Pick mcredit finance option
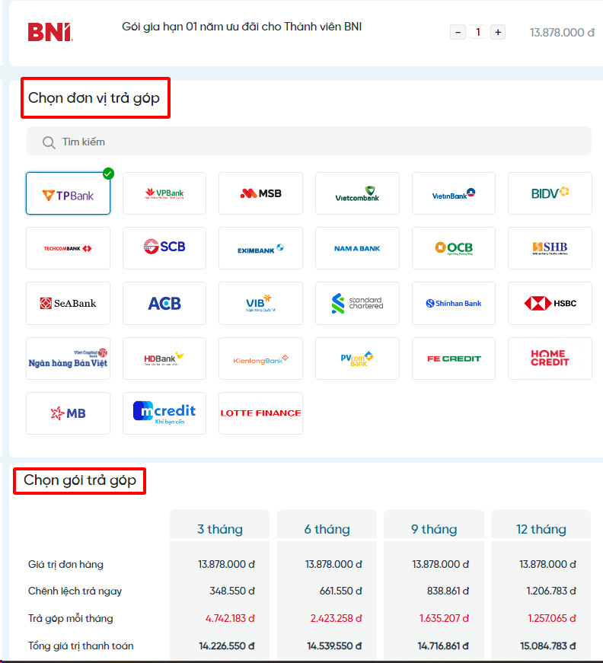Image resolution: width=603 pixels, height=663 pixels. pyautogui.click(x=164, y=413)
